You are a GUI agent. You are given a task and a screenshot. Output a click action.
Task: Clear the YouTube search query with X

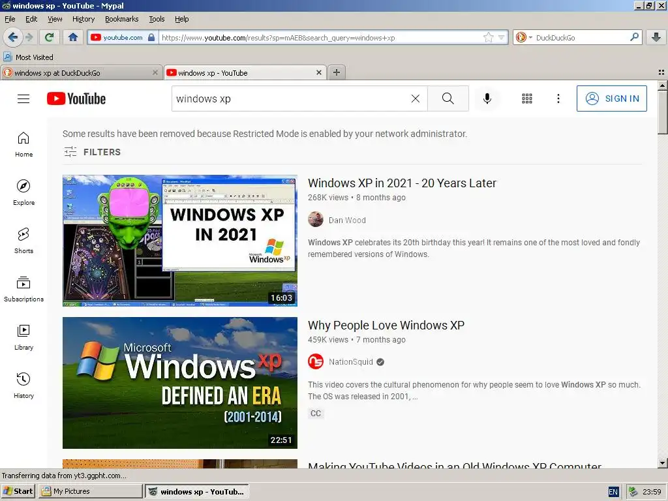click(416, 99)
